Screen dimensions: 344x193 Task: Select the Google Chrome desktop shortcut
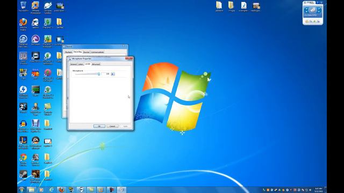[23, 160]
